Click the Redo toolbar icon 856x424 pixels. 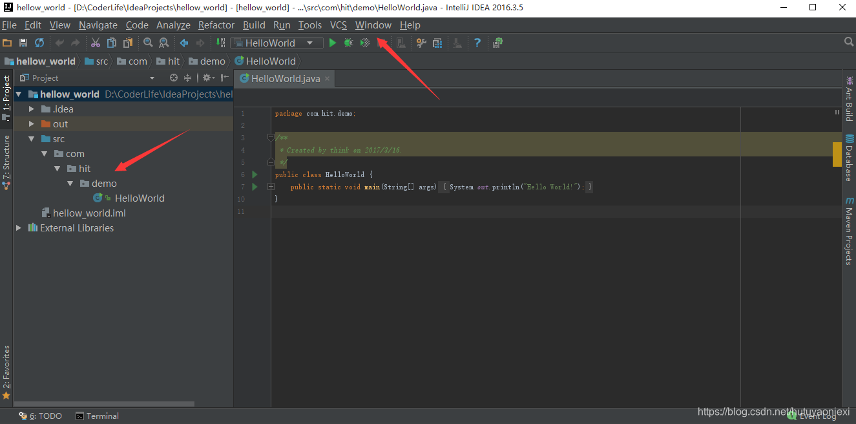76,43
